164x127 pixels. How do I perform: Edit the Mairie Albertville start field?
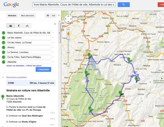(29, 33)
